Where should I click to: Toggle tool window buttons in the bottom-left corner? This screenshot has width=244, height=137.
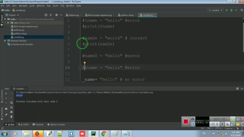click(3, 128)
